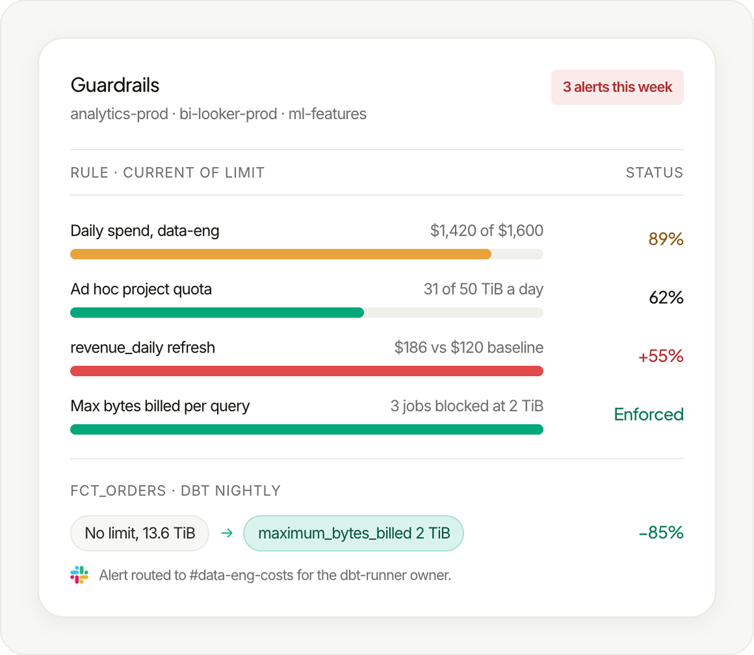This screenshot has height=655, width=754.
Task: Click the '3 jobs blocked at 2 TiB' value
Action: click(x=467, y=406)
